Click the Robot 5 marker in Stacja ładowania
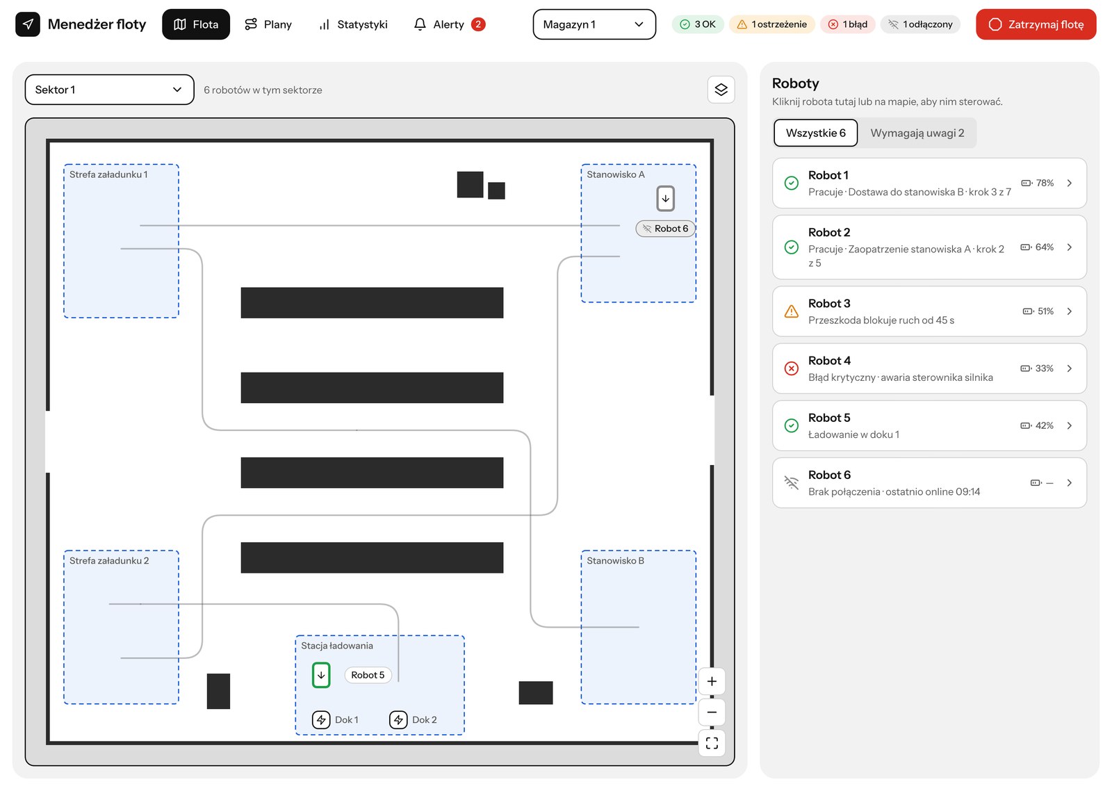The width and height of the screenshot is (1112, 791). click(321, 675)
